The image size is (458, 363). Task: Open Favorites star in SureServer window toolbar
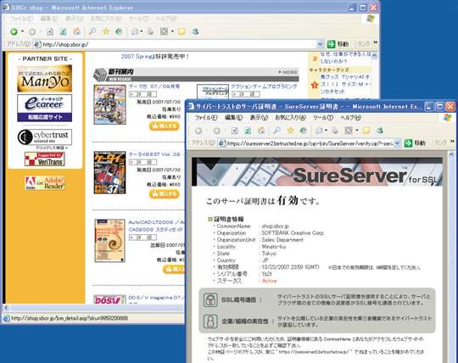[290, 131]
